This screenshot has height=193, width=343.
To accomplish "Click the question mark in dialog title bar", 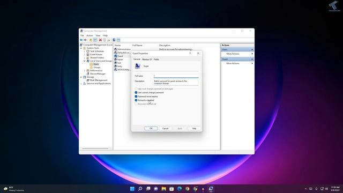I will (x=190, y=53).
